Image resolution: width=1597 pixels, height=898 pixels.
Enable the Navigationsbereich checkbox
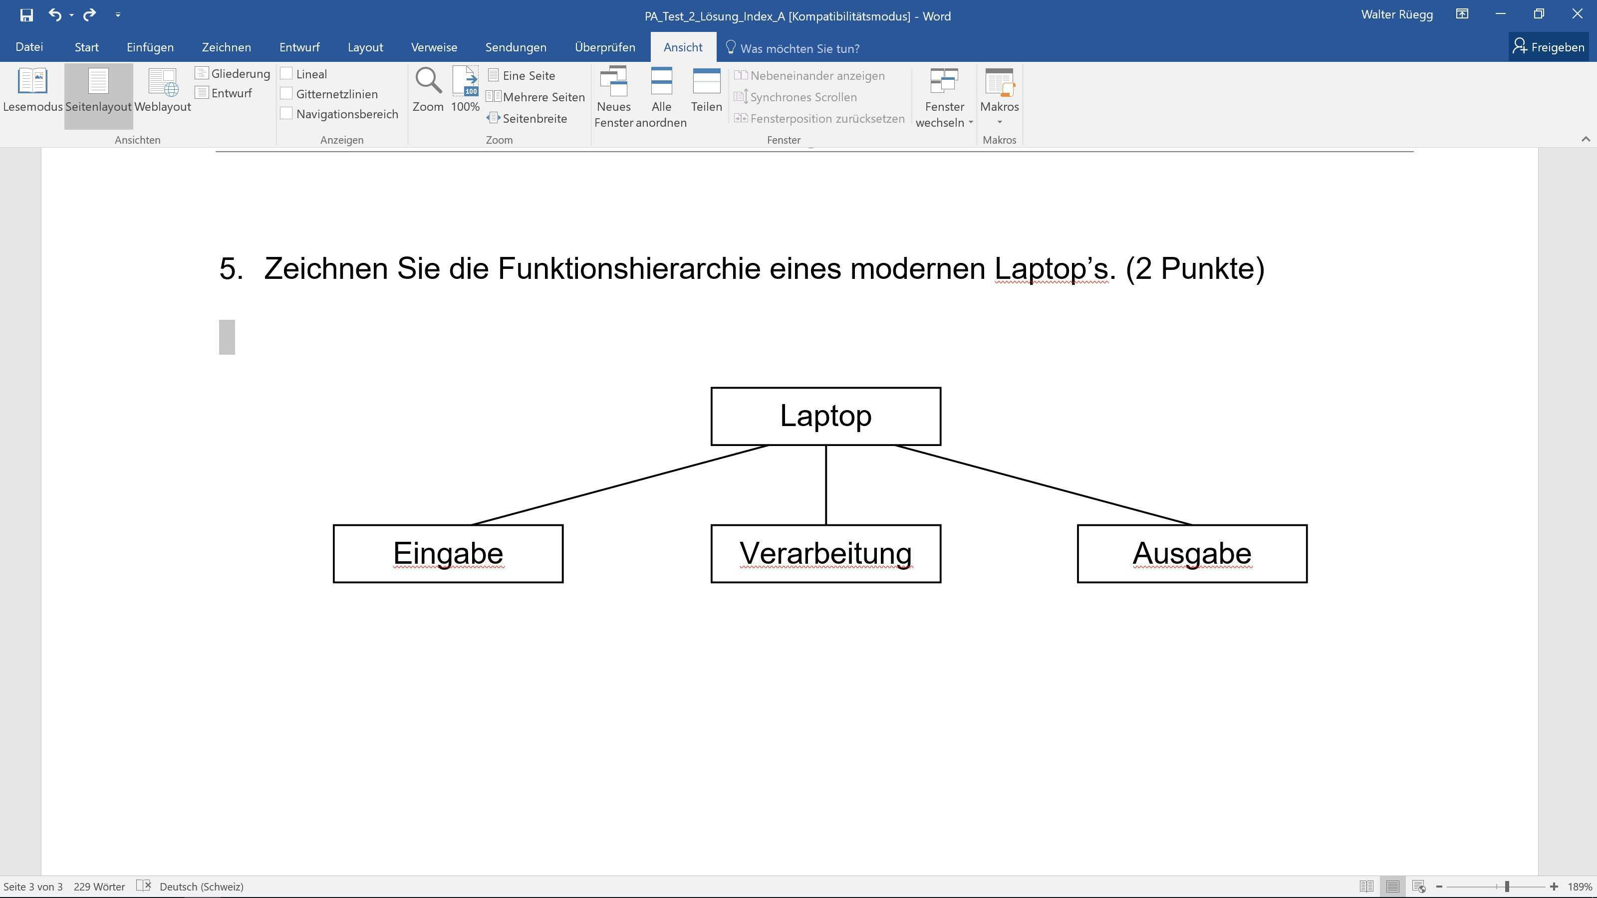click(x=286, y=114)
